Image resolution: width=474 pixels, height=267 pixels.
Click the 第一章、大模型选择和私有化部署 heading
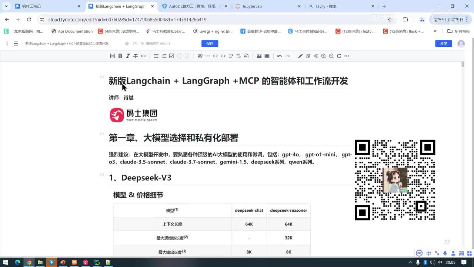click(173, 138)
